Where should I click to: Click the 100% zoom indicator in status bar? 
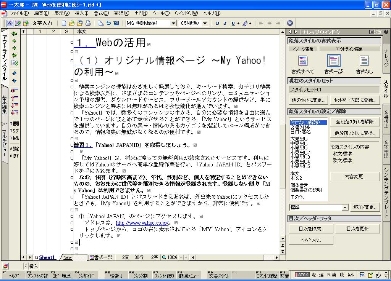(170, 257)
